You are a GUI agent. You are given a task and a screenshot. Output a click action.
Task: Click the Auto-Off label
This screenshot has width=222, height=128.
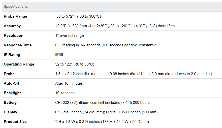click(x=11, y=83)
